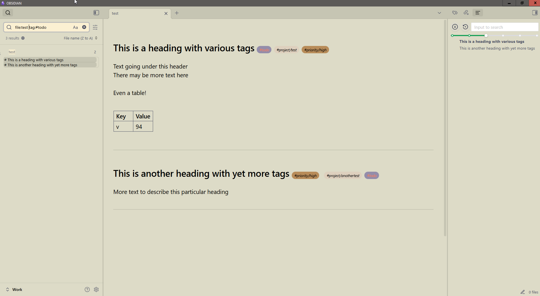Toggle the right sidebar panel icon
This screenshot has width=540, height=296.
pos(535,13)
